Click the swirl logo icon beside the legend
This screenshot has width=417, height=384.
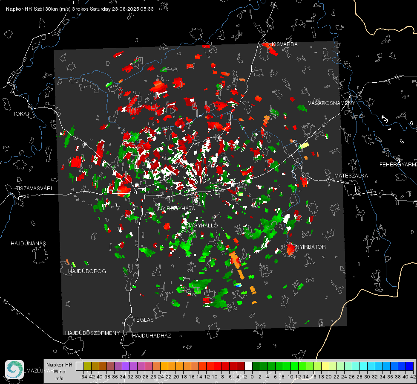pyautogui.click(x=14, y=369)
